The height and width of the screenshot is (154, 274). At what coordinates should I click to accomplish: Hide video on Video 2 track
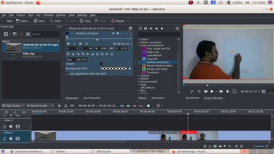click(x=18, y=127)
